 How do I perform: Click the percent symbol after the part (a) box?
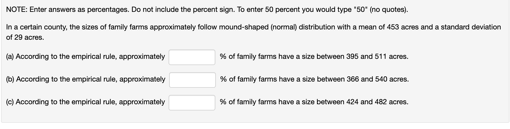(223, 57)
